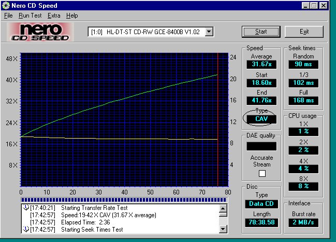
Task: Click the log line Speed:19-42 X CAV
Action: [x=109, y=215]
